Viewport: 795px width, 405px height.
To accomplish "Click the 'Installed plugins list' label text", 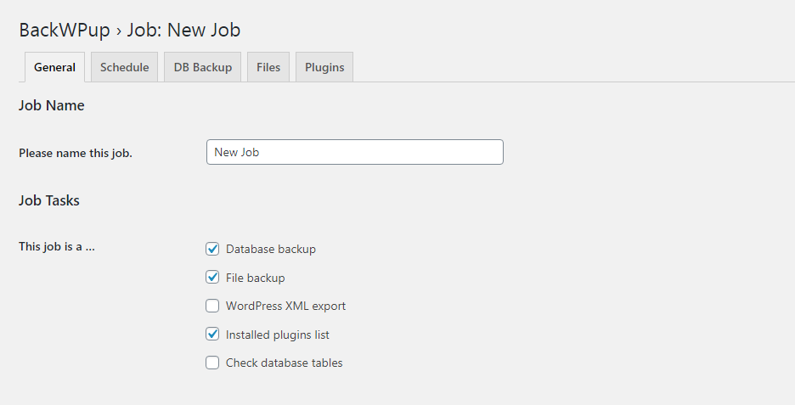I will pyautogui.click(x=277, y=335).
